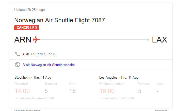Click the LAX arrival airport code
Image resolution: width=177 pixels, height=111 pixels.
(x=159, y=40)
